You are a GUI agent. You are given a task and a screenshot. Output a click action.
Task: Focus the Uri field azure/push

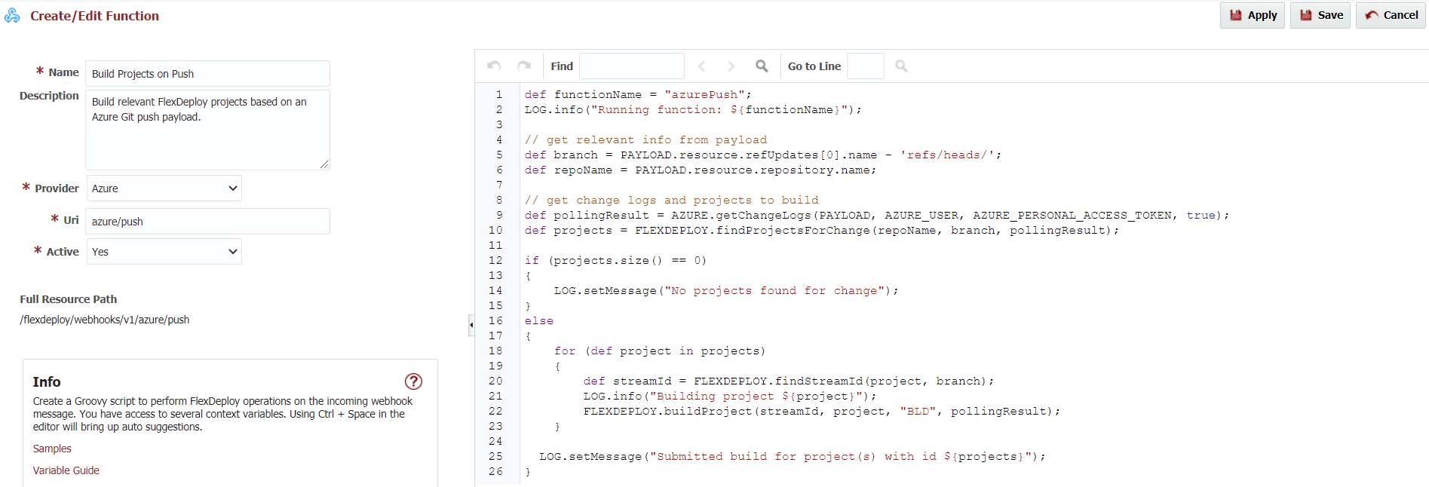pyautogui.click(x=207, y=222)
